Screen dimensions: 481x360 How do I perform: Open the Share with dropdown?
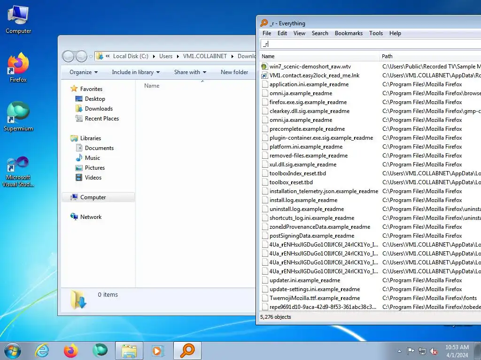190,72
